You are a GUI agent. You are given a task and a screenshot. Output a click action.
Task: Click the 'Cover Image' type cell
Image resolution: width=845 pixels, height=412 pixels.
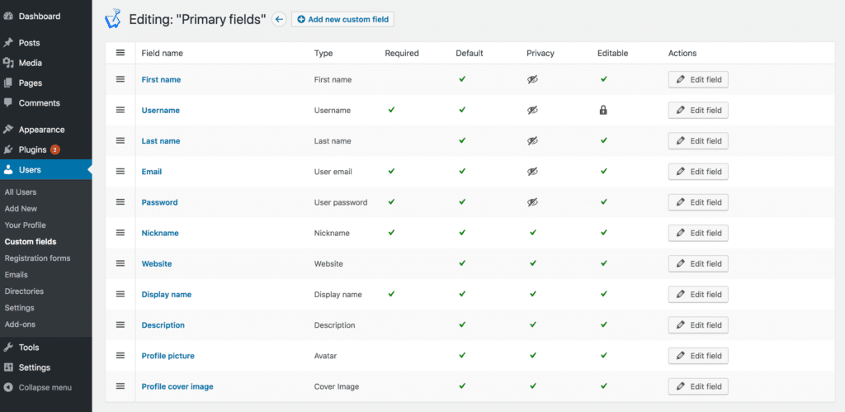[337, 386]
